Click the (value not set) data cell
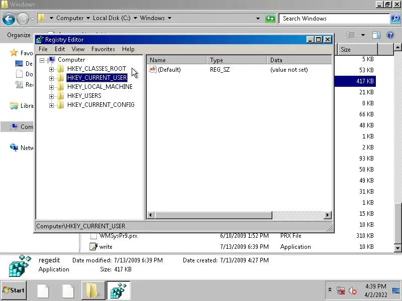Viewport: 402px width, 301px height. [289, 70]
